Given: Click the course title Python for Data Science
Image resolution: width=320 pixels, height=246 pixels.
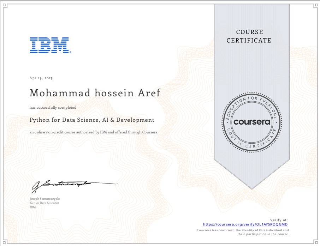Looking at the screenshot, I should tap(92, 120).
